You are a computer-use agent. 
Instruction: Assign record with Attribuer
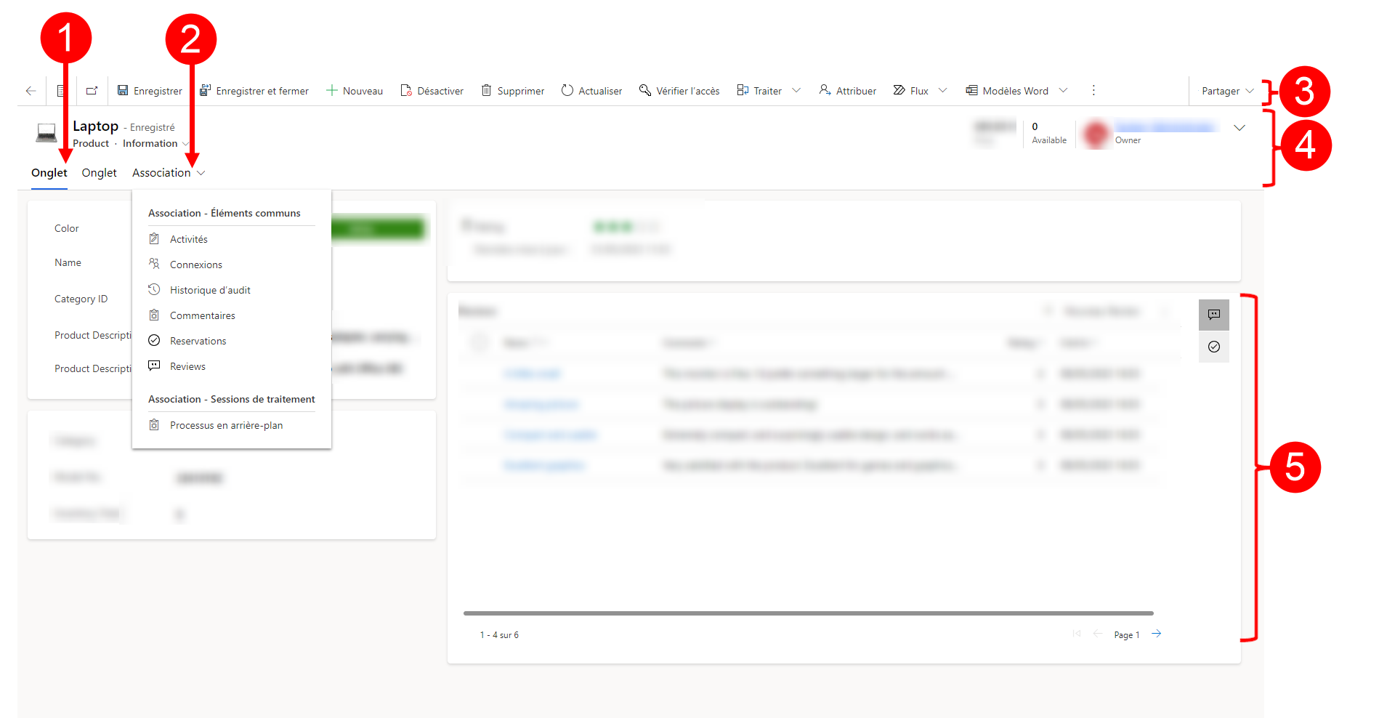pyautogui.click(x=847, y=91)
